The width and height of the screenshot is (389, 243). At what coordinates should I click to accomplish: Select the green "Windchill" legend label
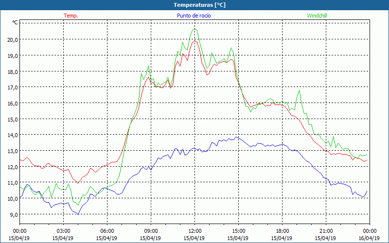tap(317, 16)
